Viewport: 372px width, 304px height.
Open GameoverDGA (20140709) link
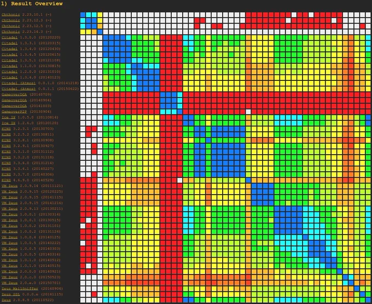(x=14, y=95)
